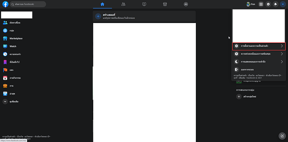Open the Marketplace tab in top bar

(165, 4)
